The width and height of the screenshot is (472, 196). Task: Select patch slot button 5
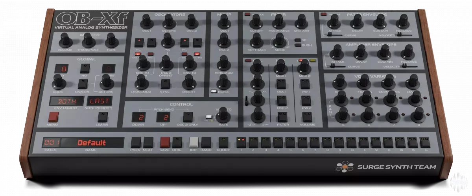pos(290,142)
